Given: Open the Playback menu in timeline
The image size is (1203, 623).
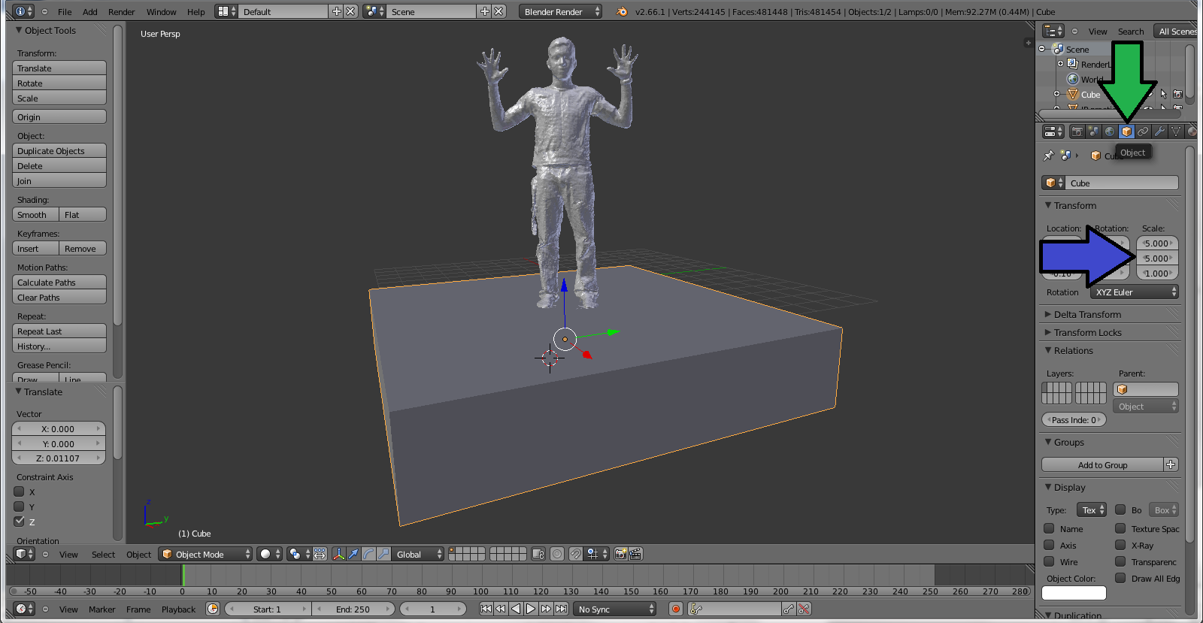Looking at the screenshot, I should click(178, 609).
